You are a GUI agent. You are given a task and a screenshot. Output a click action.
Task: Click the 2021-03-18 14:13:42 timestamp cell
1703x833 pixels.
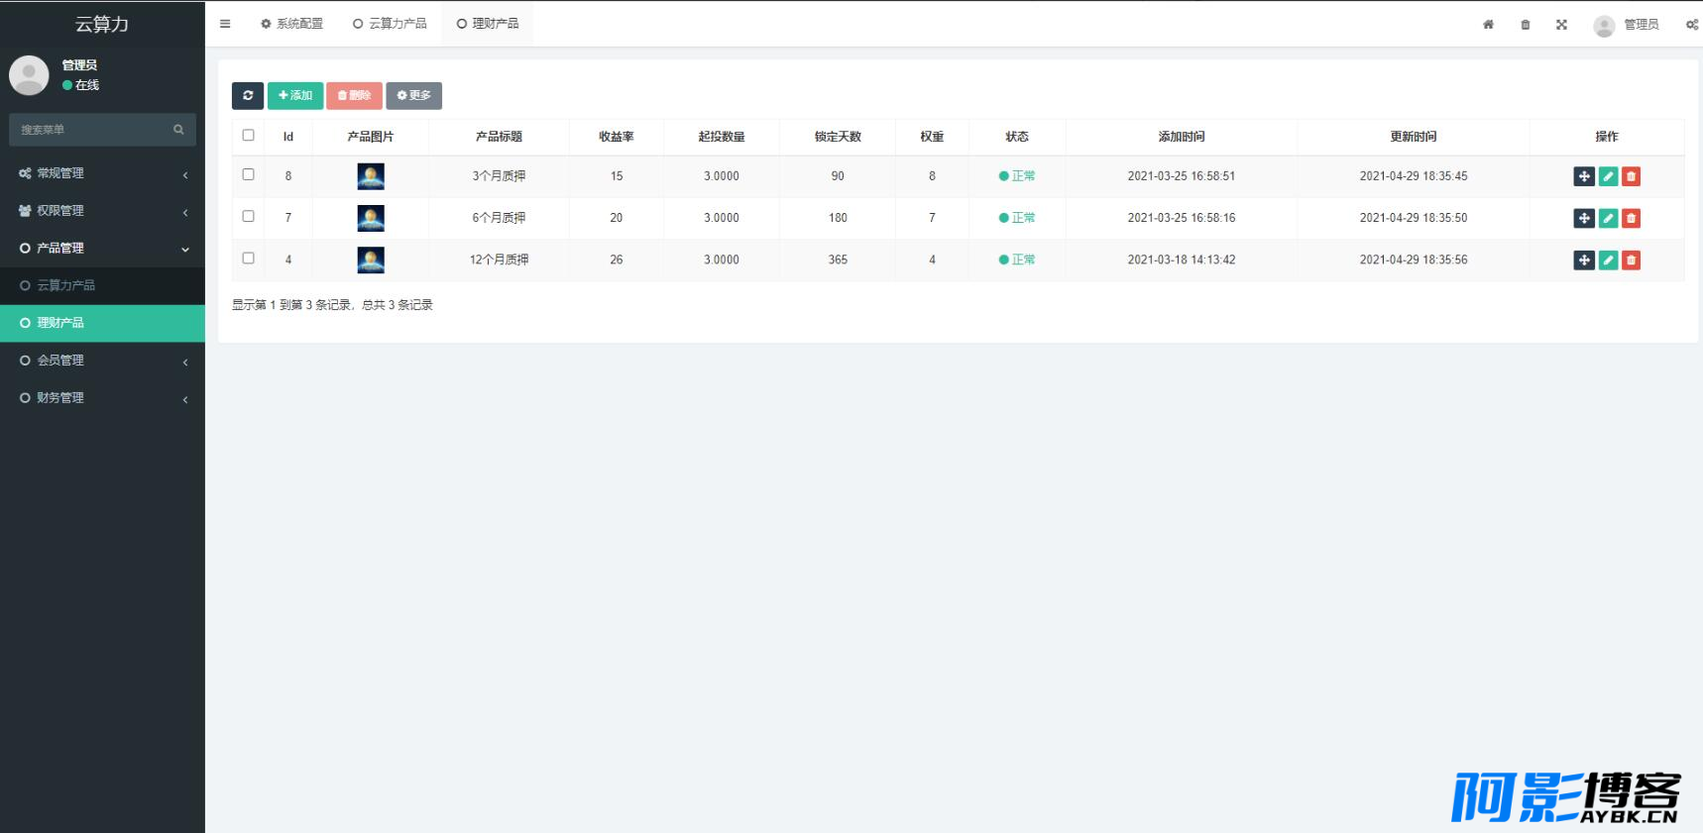pos(1182,260)
